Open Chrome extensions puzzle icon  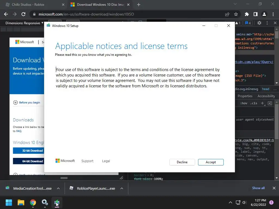pyautogui.click(x=247, y=14)
